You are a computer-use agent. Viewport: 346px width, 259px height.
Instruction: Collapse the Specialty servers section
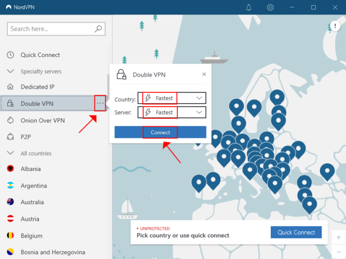coord(10,71)
